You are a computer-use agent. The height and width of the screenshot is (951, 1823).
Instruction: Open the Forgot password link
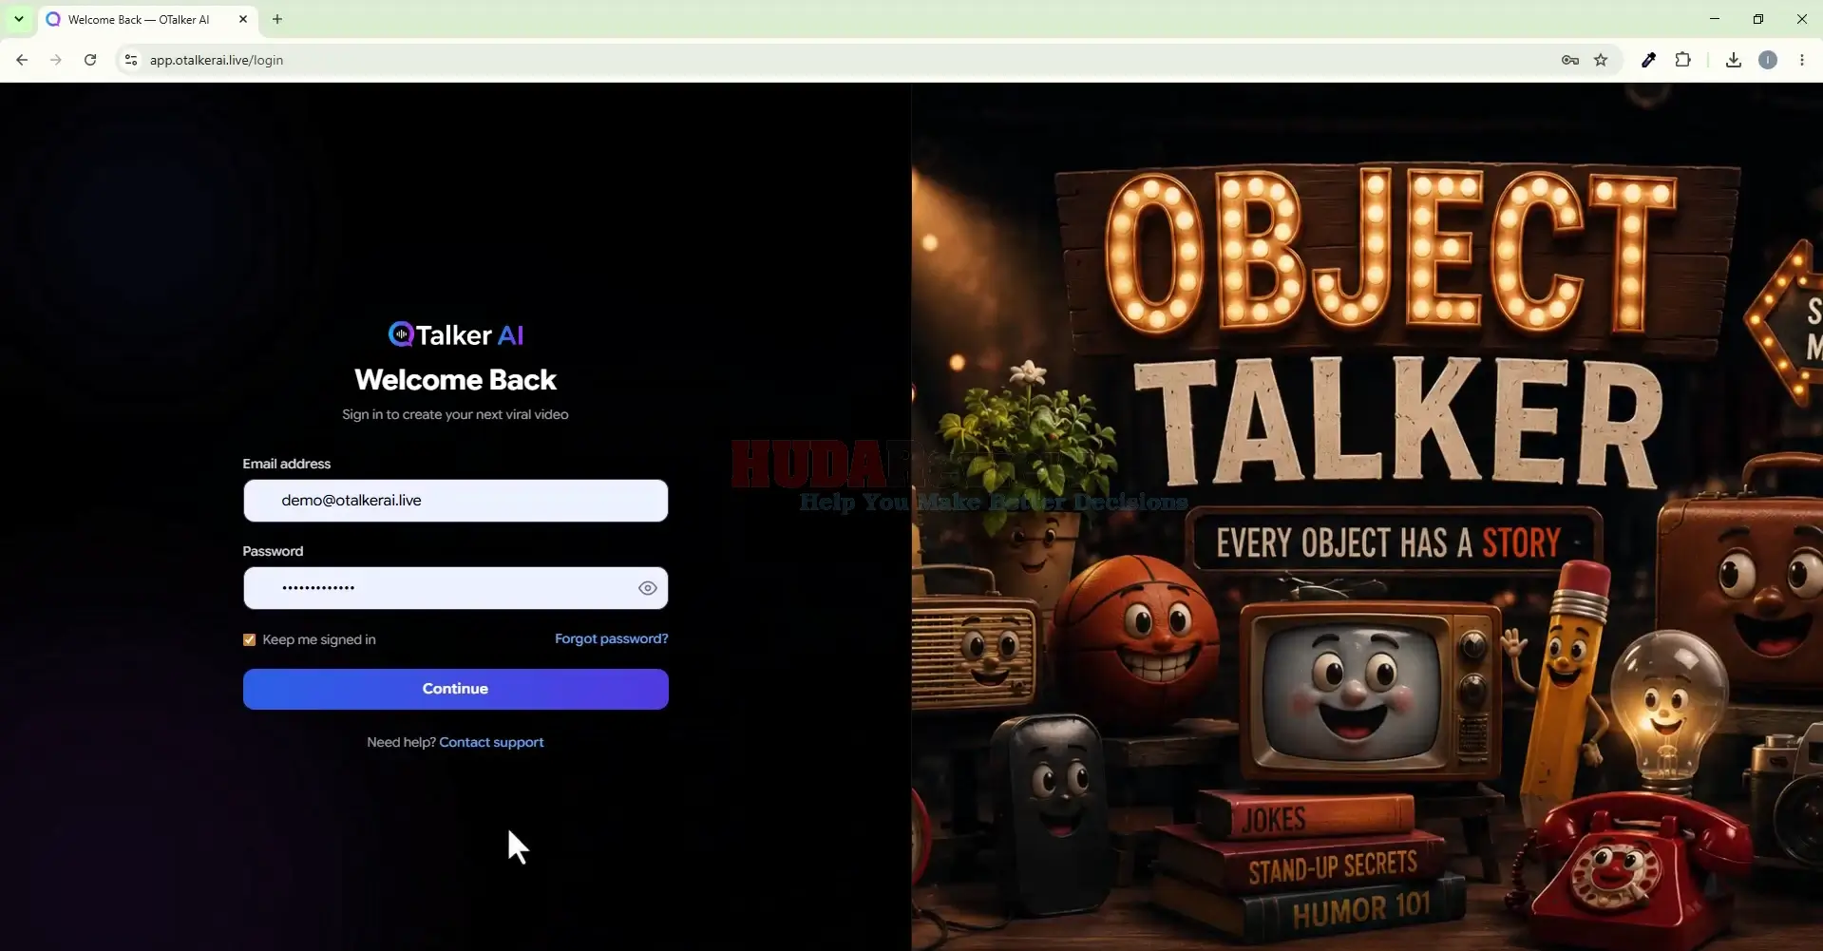612,638
